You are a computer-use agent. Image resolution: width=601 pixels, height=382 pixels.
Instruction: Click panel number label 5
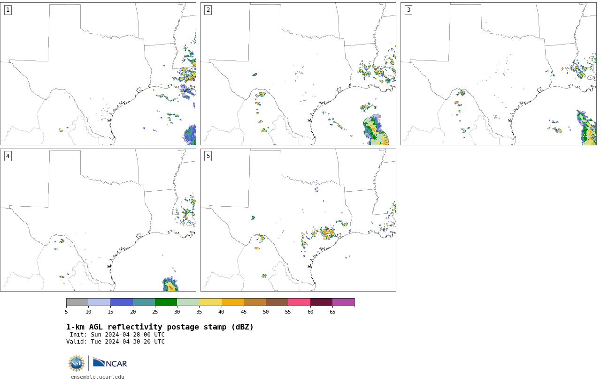[x=208, y=156]
